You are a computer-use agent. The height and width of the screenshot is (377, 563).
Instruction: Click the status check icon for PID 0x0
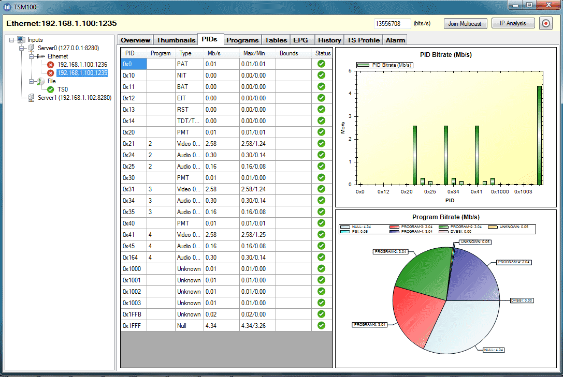point(321,64)
